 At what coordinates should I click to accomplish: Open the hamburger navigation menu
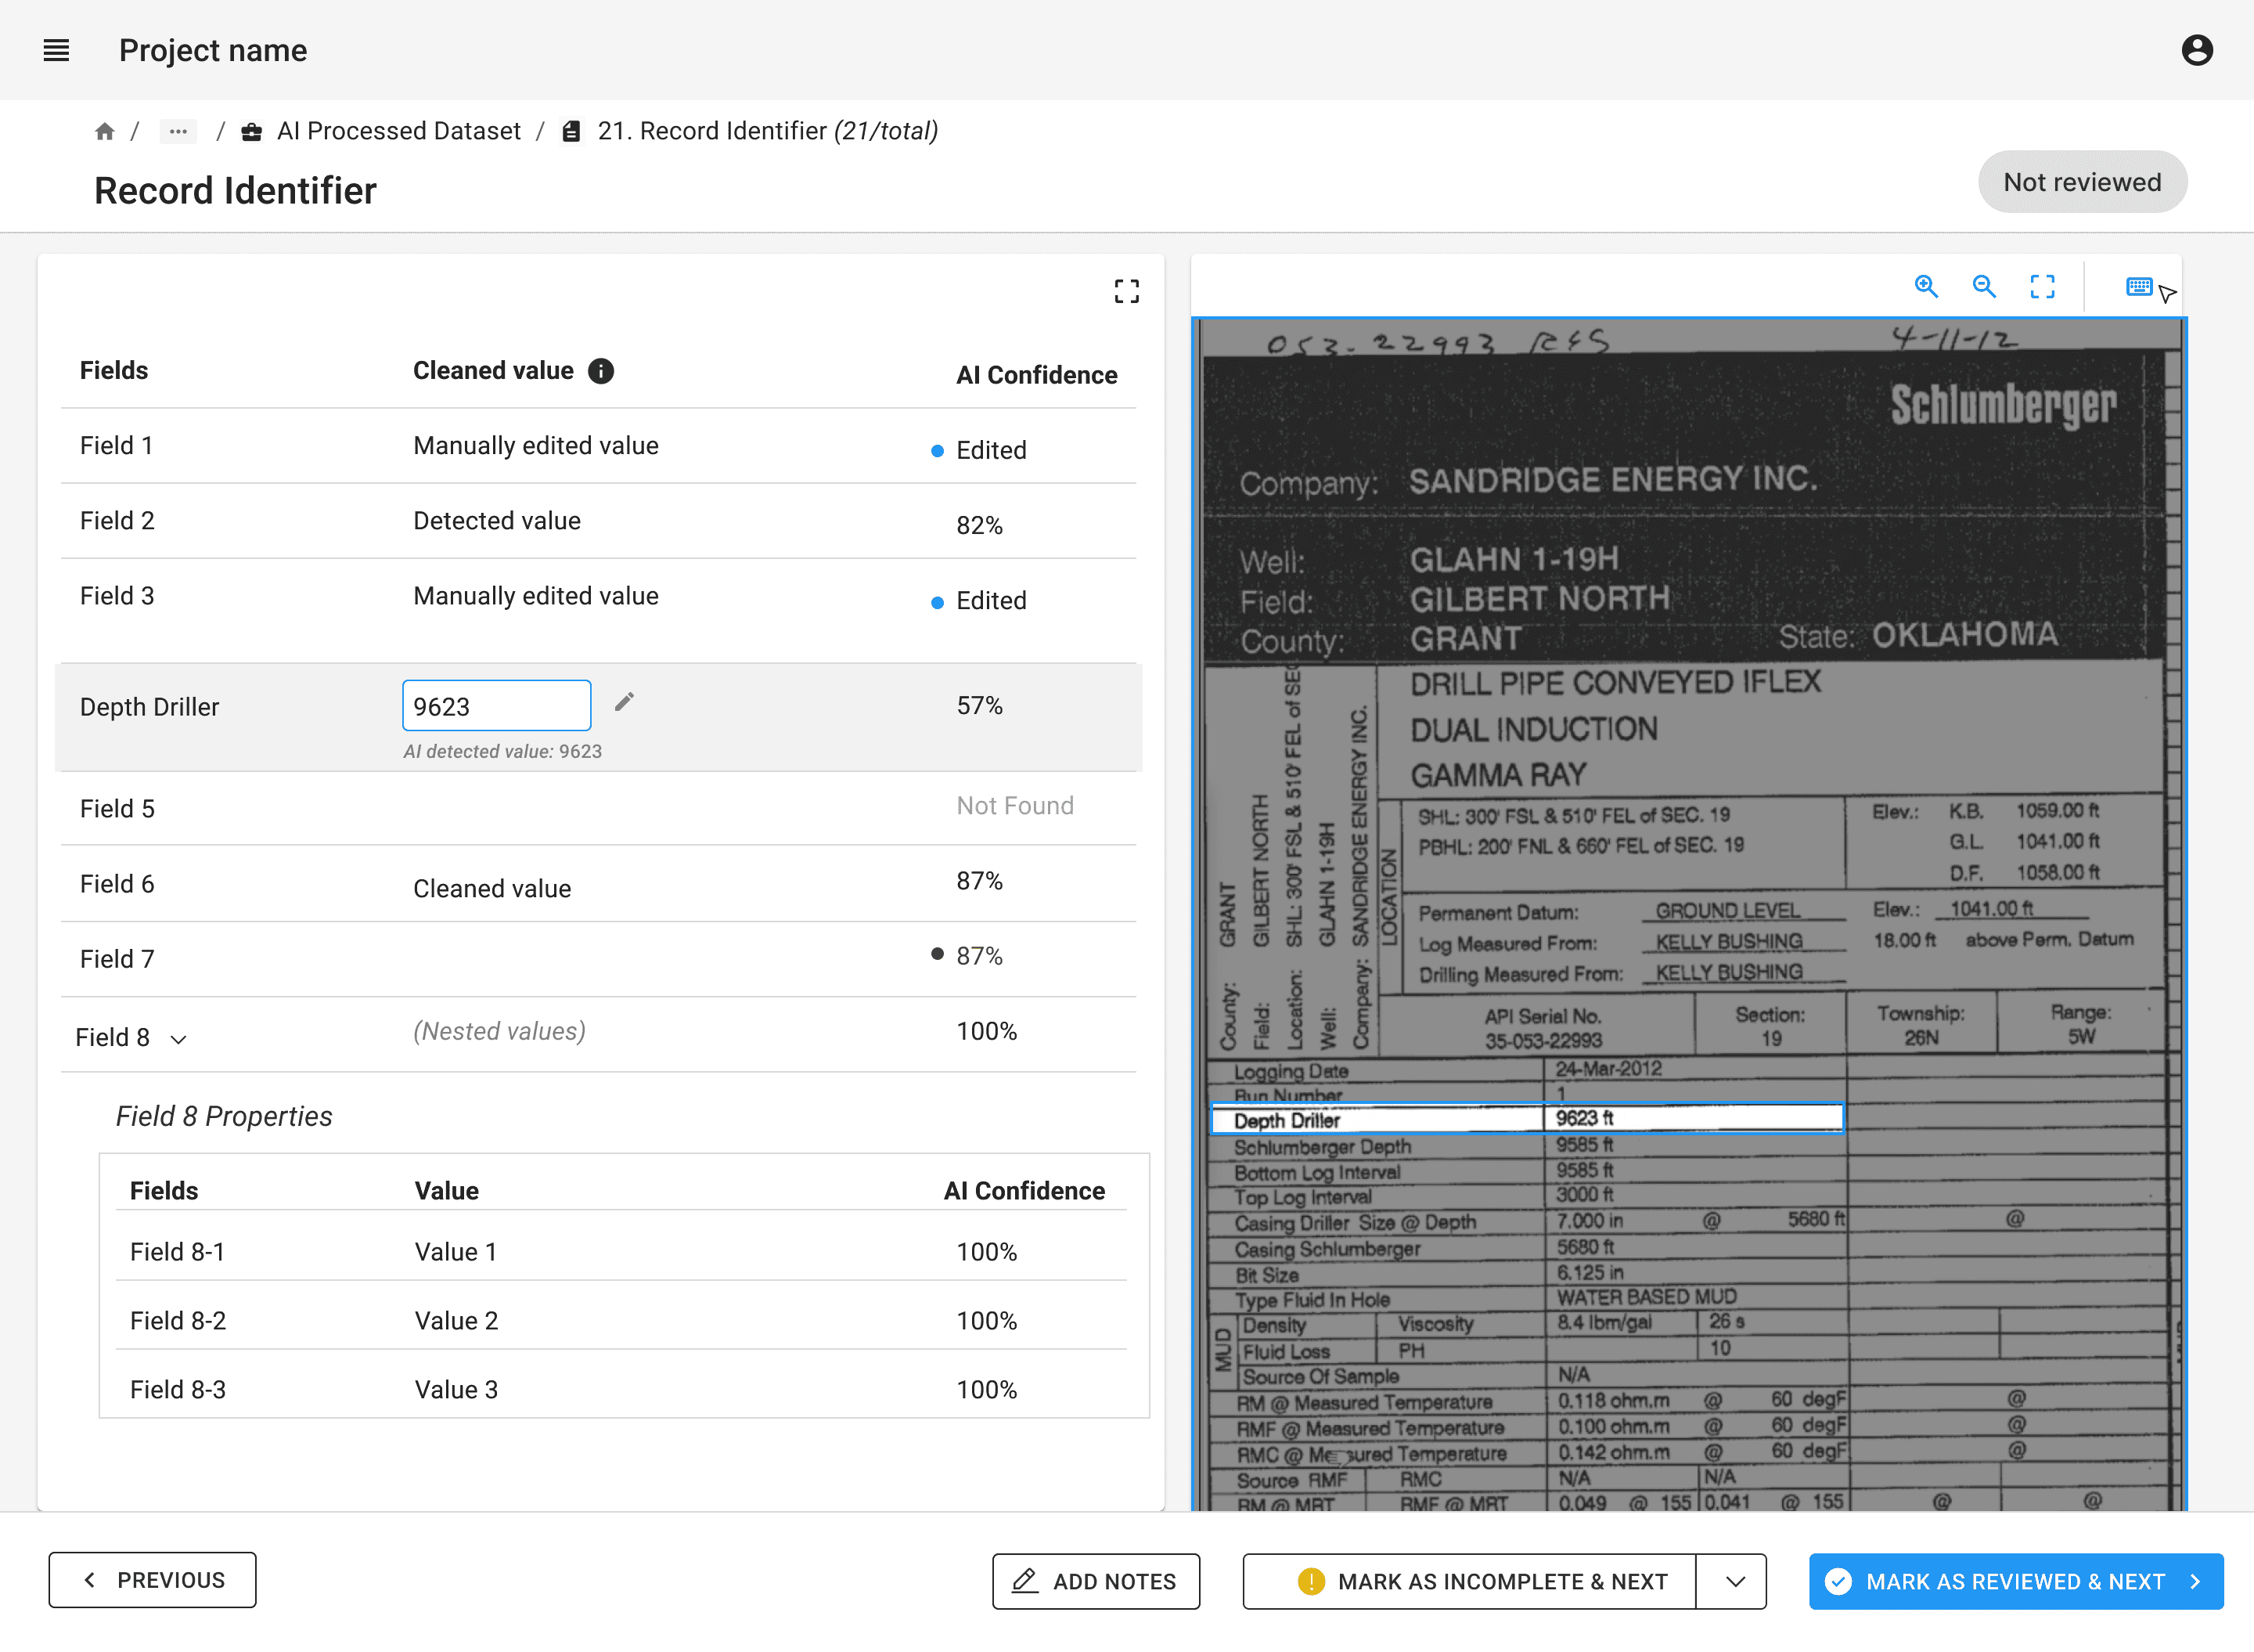[x=57, y=50]
